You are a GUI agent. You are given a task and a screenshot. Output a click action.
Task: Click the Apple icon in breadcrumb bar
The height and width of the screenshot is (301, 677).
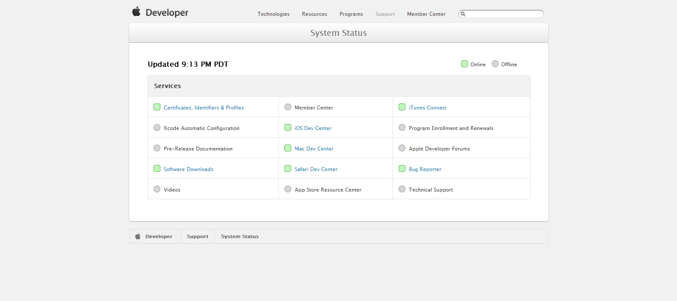pos(138,236)
